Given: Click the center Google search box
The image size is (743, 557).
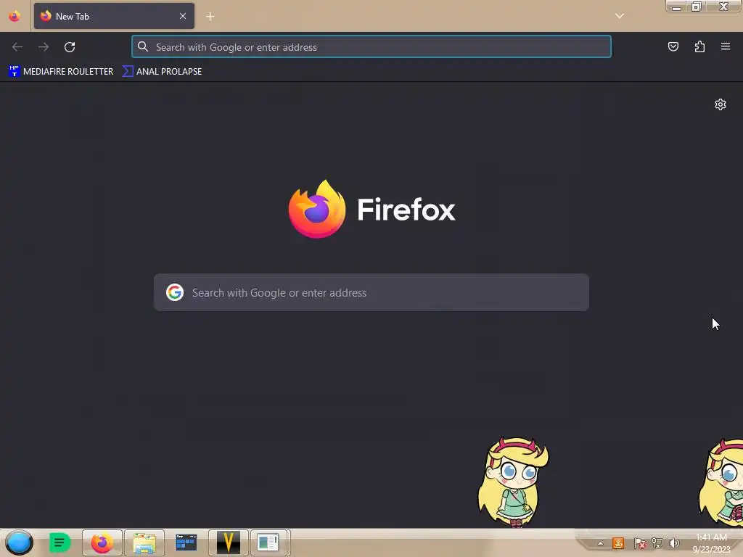Looking at the screenshot, I should (371, 292).
